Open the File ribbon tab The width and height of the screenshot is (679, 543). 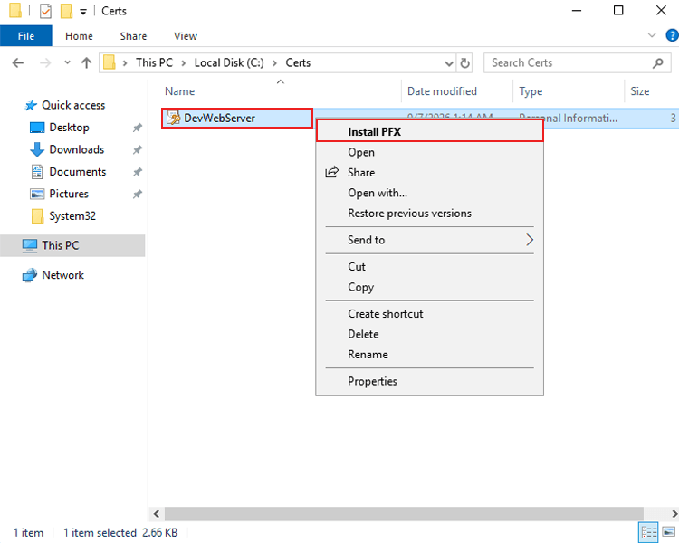point(26,36)
